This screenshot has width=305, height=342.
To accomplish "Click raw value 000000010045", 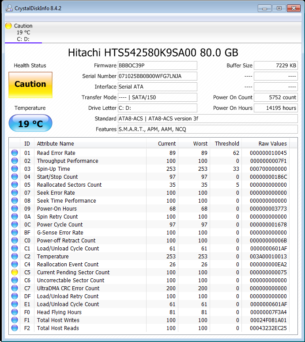I will 268,153.
